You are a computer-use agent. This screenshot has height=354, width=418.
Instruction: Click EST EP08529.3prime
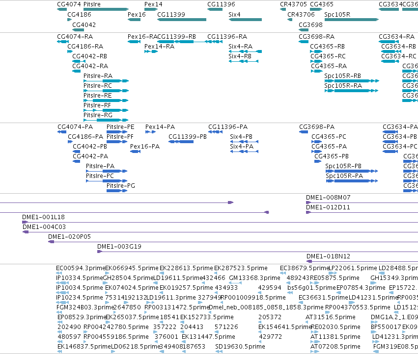click(x=82, y=317)
